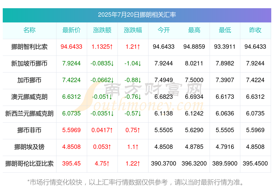Image resolution: width=274 pixels, height=191 pixels.
Task: Click the change amount -0.0662↓
Action: click(102, 80)
